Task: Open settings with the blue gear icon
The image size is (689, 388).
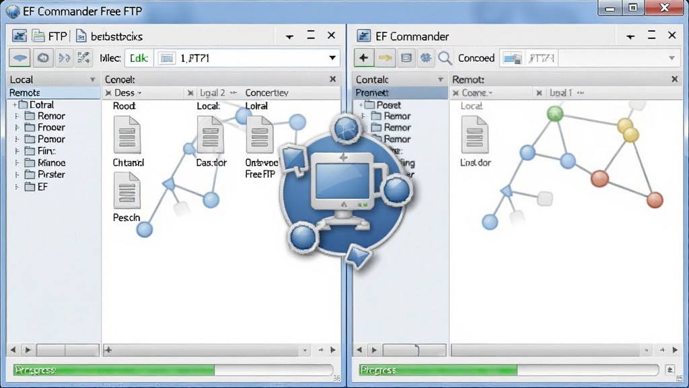Action: [425, 58]
